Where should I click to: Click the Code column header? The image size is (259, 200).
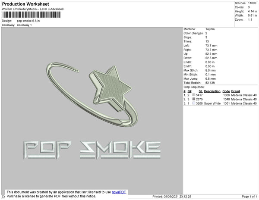(x=226, y=91)
